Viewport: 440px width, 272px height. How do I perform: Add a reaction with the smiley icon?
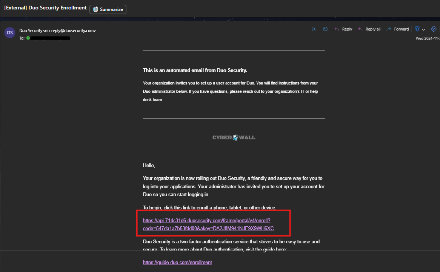point(325,29)
